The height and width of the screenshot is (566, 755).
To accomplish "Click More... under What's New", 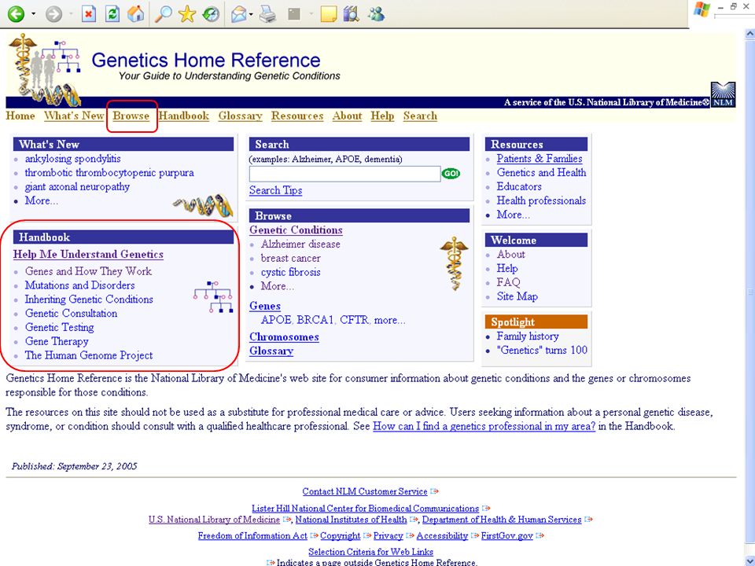I will pos(42,200).
